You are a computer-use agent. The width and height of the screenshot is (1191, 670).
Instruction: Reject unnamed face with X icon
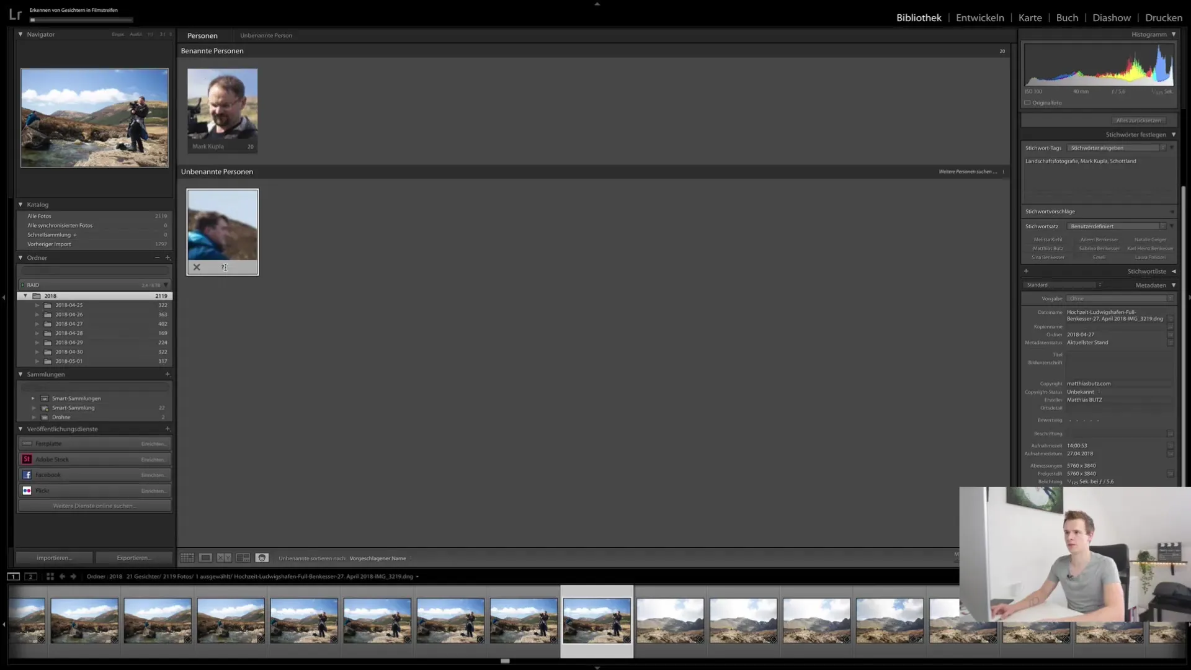197,267
